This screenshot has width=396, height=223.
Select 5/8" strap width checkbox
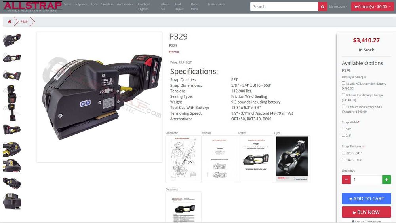343,129
